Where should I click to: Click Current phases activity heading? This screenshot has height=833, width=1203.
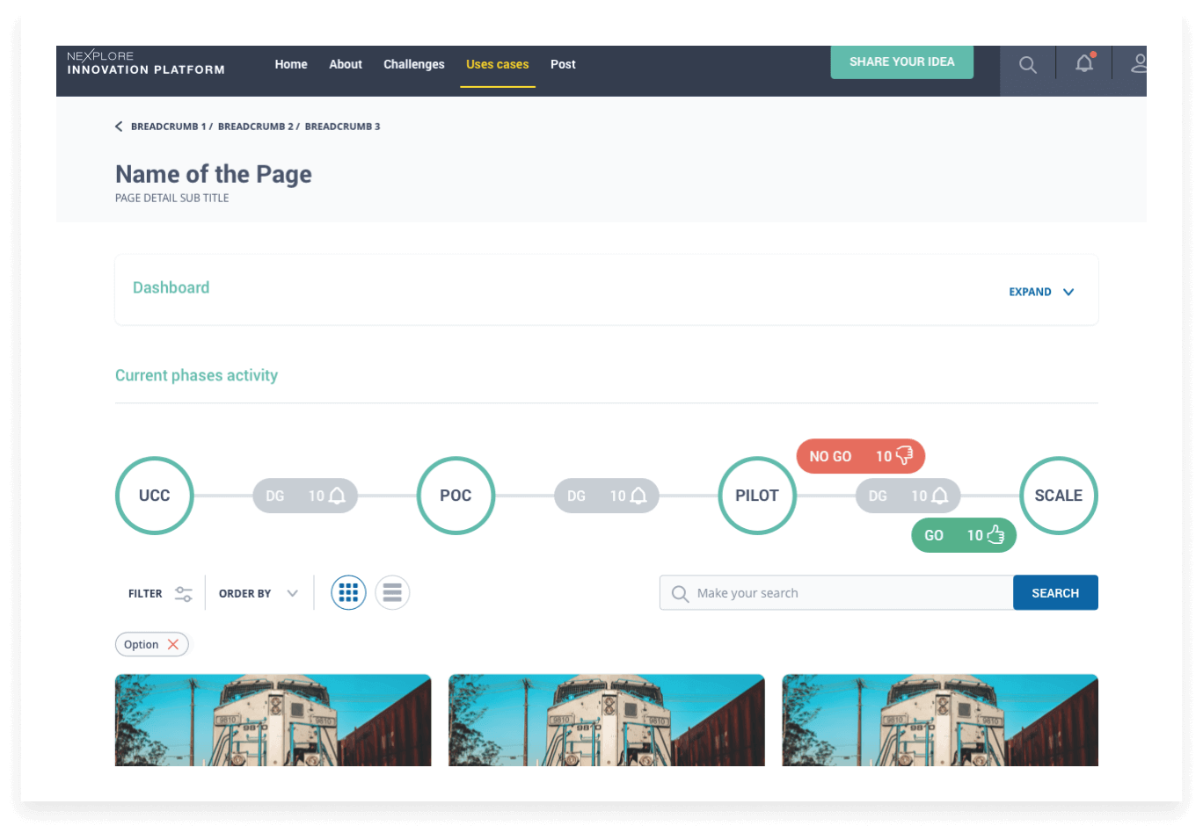tap(196, 375)
